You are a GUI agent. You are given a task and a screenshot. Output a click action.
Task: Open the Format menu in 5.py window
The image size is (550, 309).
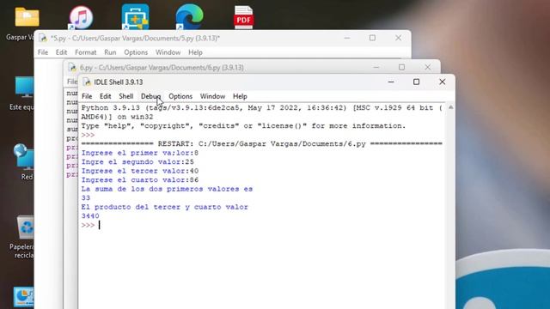(86, 52)
